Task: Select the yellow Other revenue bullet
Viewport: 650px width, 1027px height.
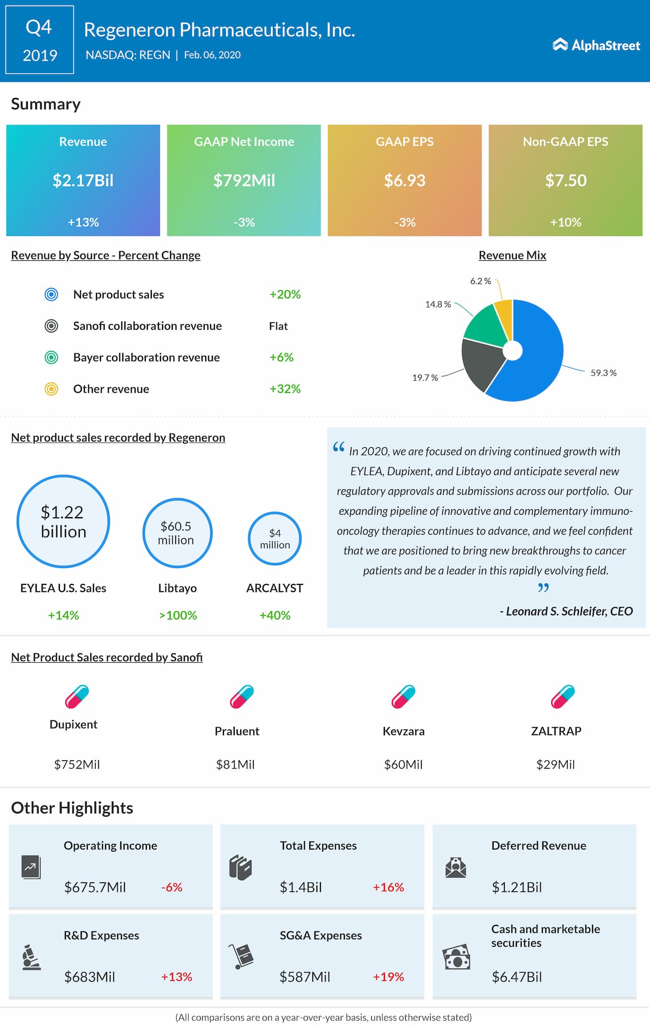Action: point(51,389)
